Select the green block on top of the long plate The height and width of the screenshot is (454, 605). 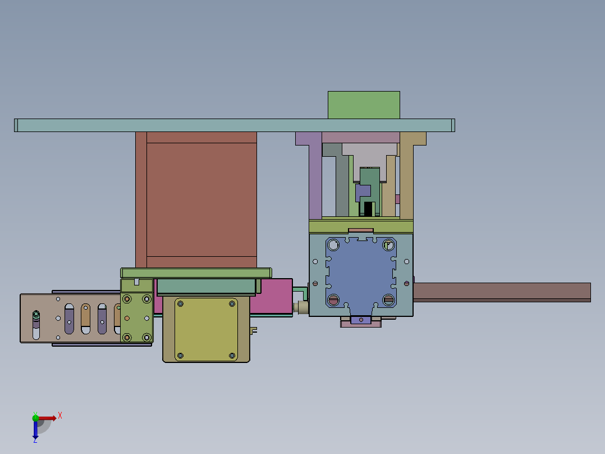pos(364,105)
